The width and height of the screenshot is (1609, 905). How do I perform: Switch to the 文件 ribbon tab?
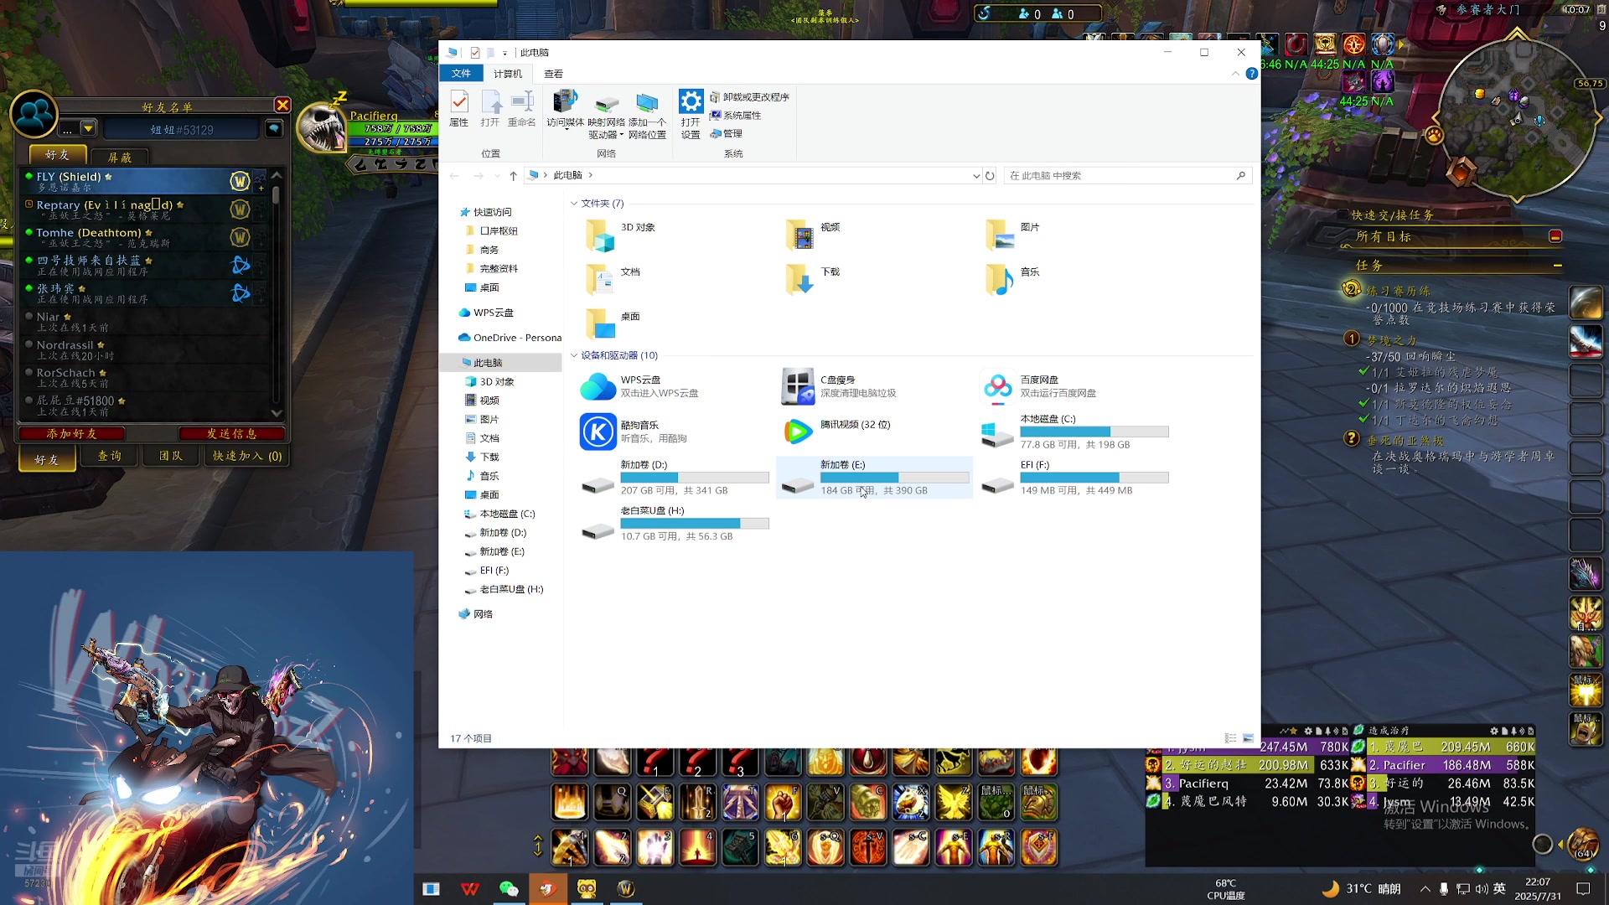click(461, 74)
